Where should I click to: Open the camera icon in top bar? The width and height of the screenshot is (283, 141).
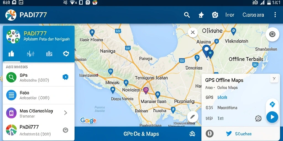click(215, 15)
